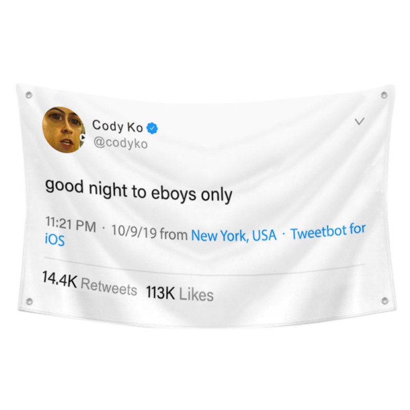Click the bottom-right flag grommet

384,300
